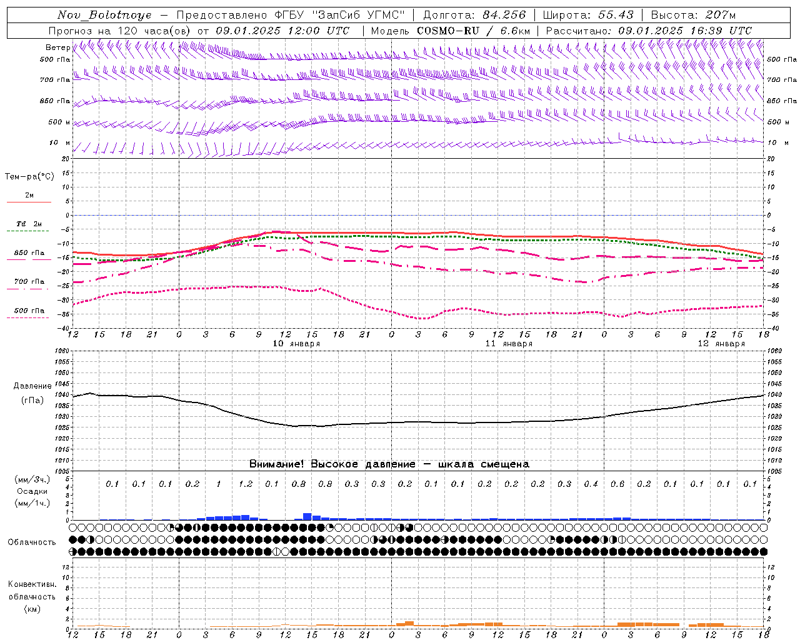Image resolution: width=800 pixels, height=640 pixels.
Task: Click the Осадки precipitation label
Action: pyautogui.click(x=32, y=491)
